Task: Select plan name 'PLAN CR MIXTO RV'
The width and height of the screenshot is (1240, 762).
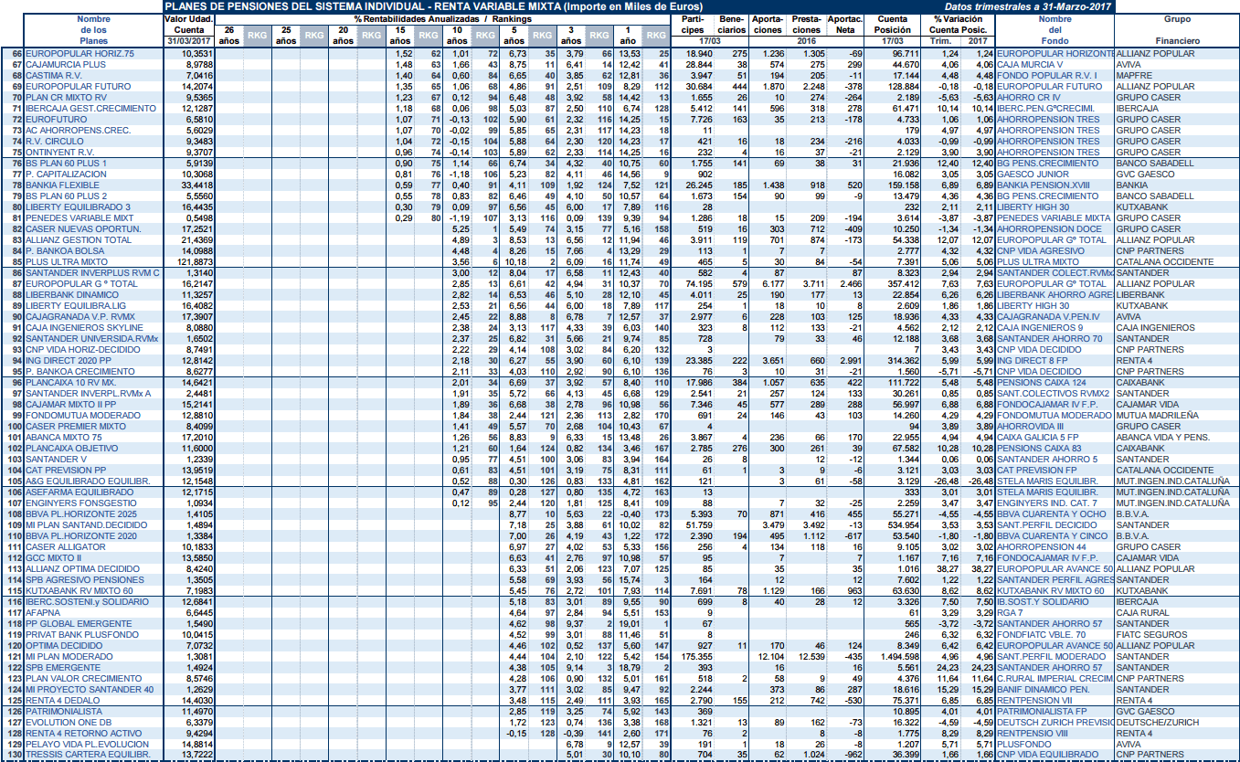Action: (68, 98)
